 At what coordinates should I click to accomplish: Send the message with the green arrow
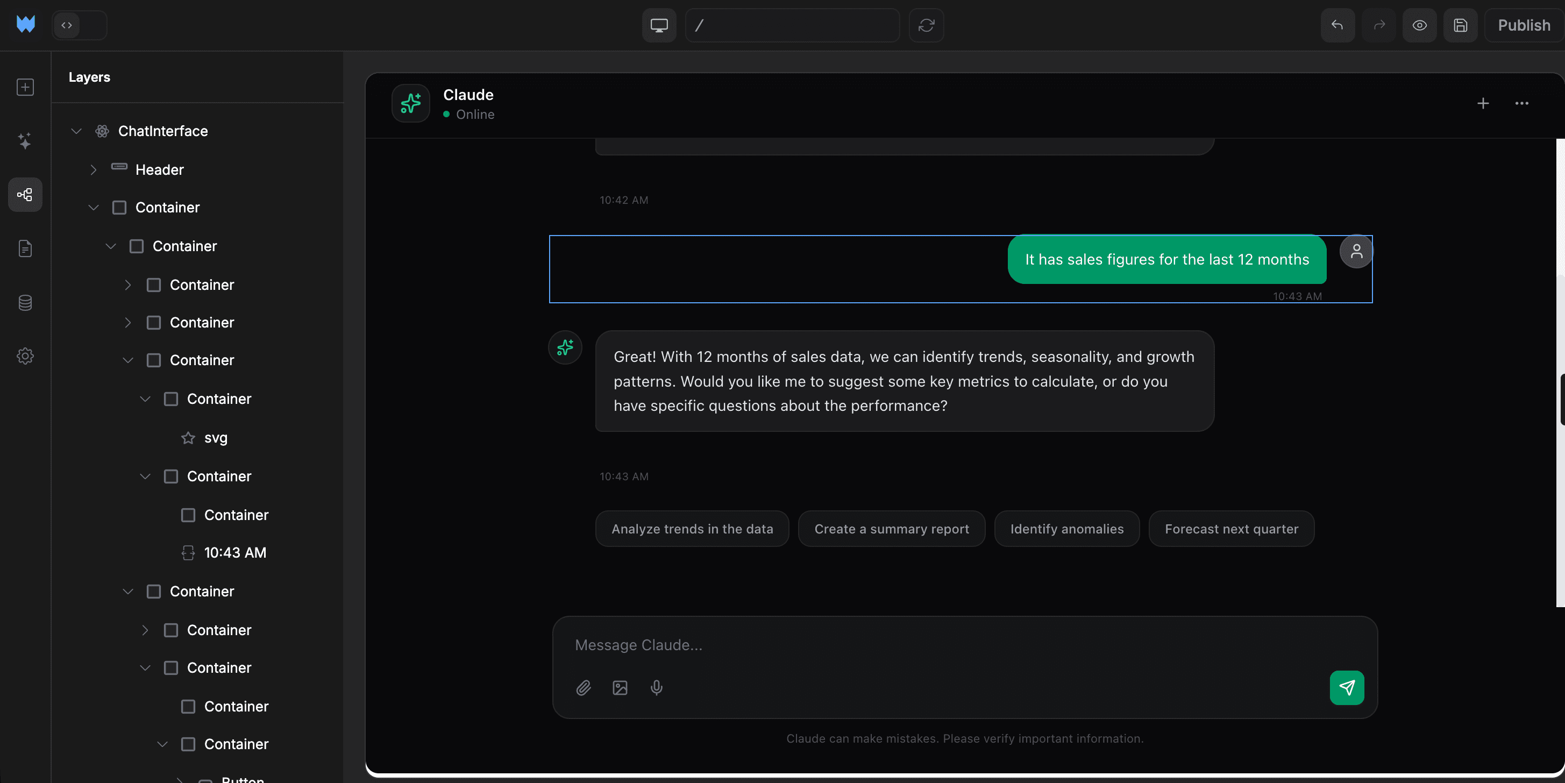(x=1347, y=688)
